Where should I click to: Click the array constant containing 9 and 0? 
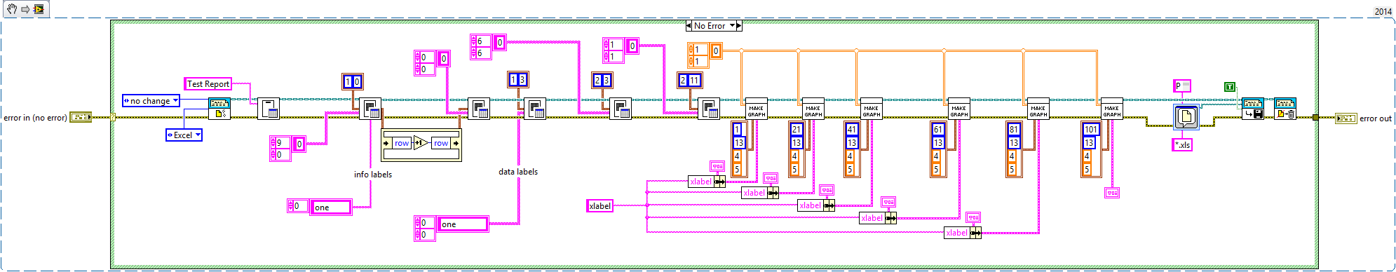[x=287, y=149]
